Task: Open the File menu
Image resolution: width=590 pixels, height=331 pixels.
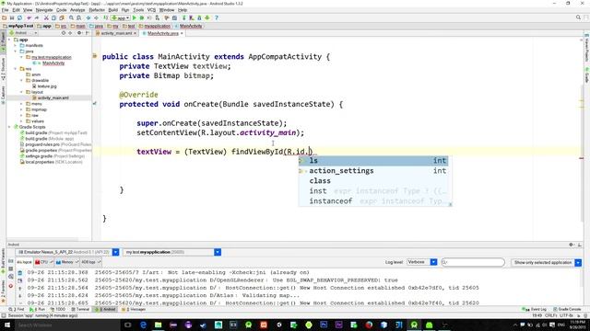Action: click(x=5, y=10)
